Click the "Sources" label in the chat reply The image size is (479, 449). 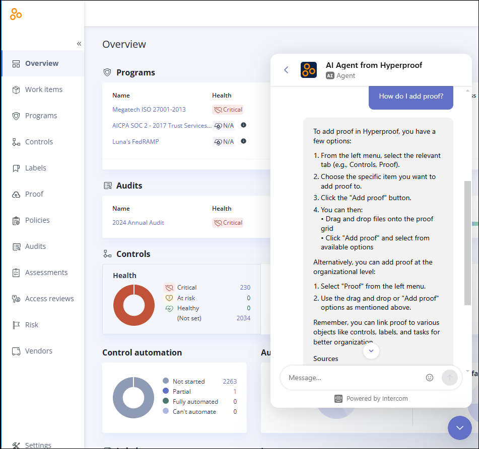click(326, 358)
